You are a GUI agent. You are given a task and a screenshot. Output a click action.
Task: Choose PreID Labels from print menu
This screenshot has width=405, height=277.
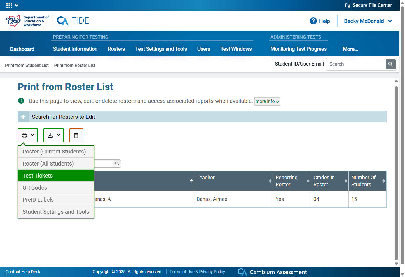point(56,200)
